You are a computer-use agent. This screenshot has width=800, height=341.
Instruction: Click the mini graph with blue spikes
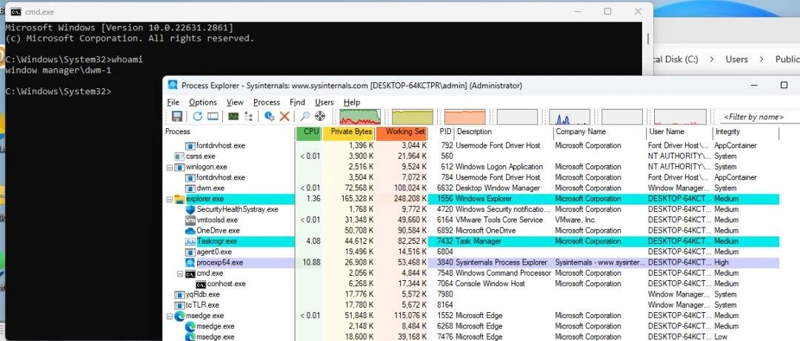click(570, 117)
